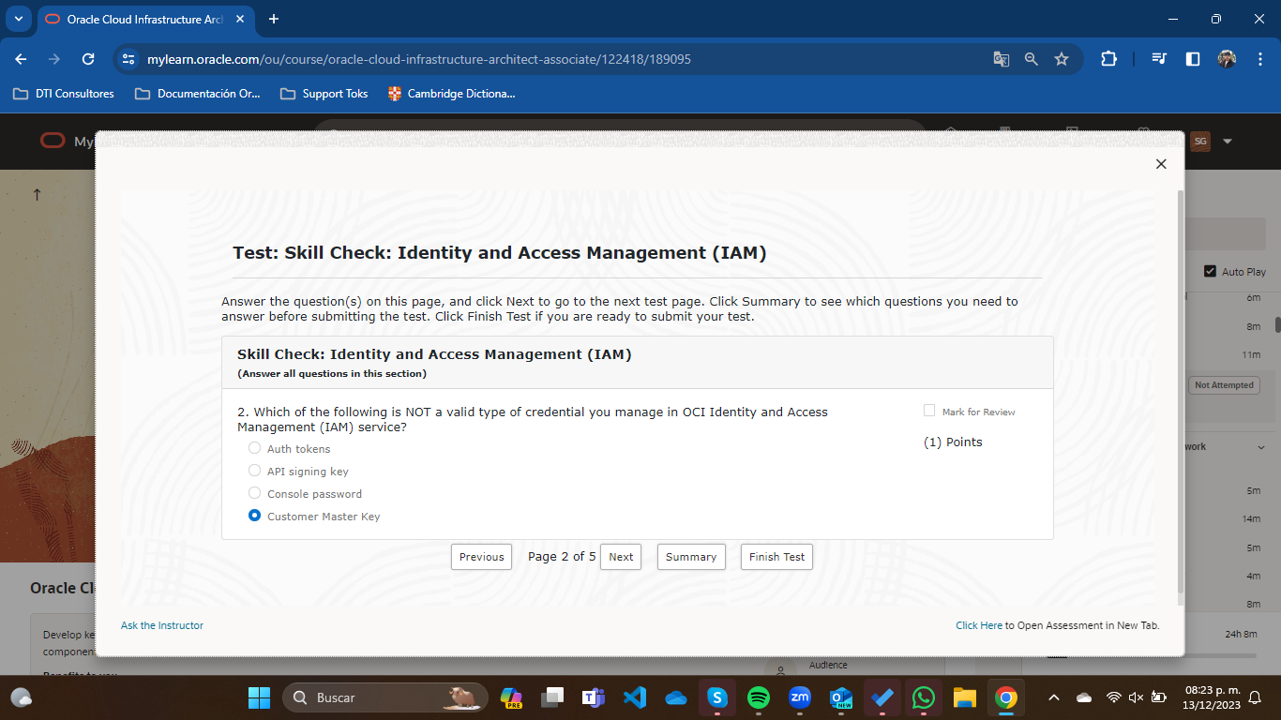Select the API signing key option
The height and width of the screenshot is (720, 1281).
click(254, 471)
